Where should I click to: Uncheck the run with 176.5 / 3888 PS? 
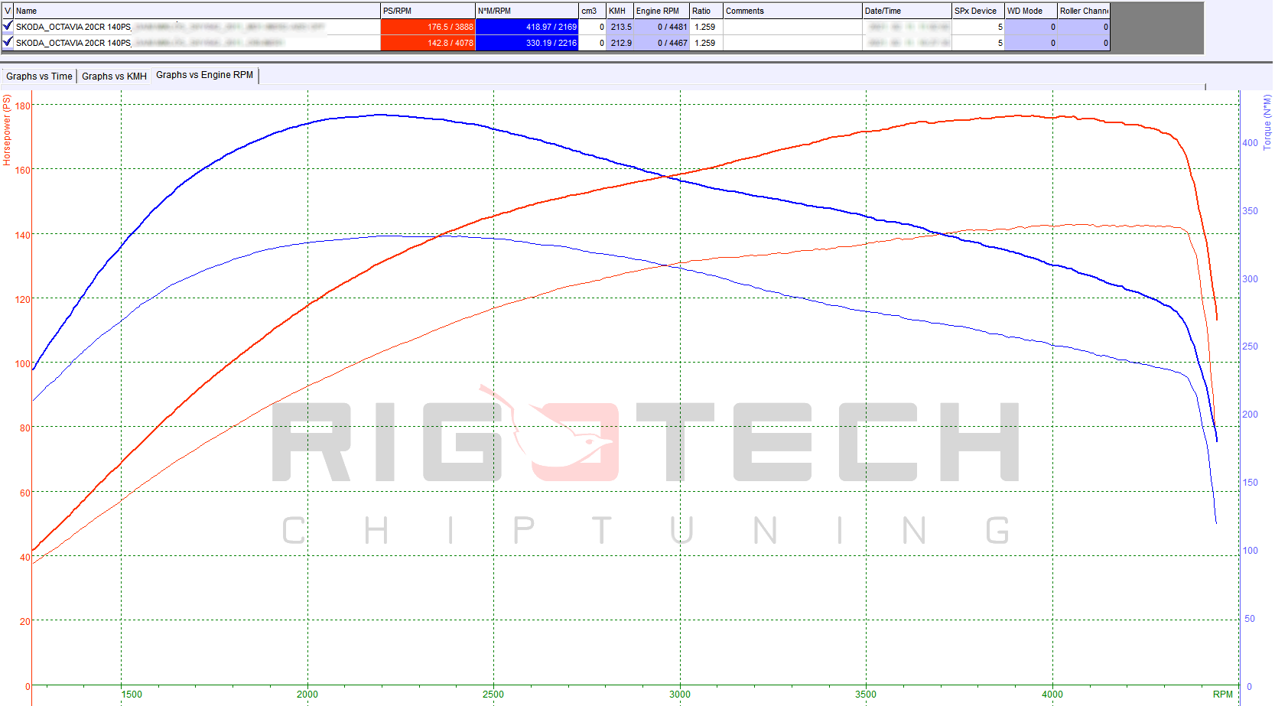8,26
